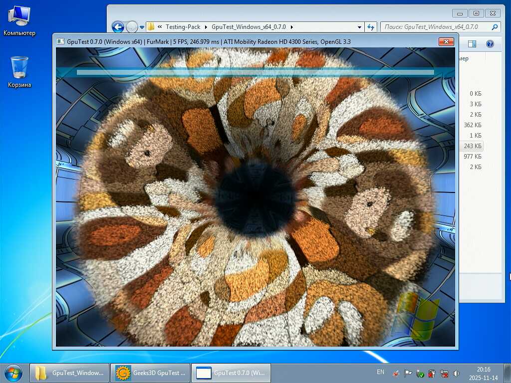Refresh the Explorer folder view
The height and width of the screenshot is (383, 511).
point(371,27)
